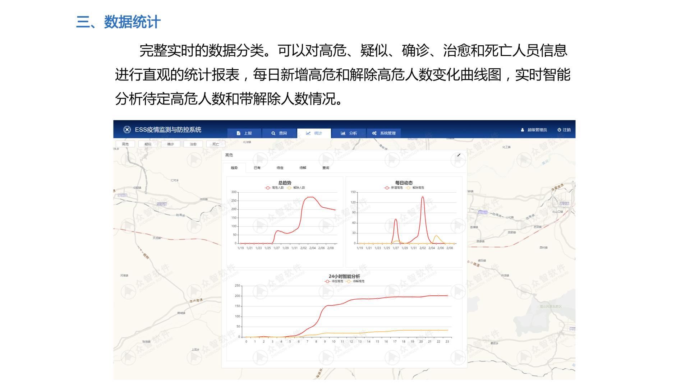
Task: Click the tallest red peak in 每日动态 chart
Action: click(x=423, y=197)
